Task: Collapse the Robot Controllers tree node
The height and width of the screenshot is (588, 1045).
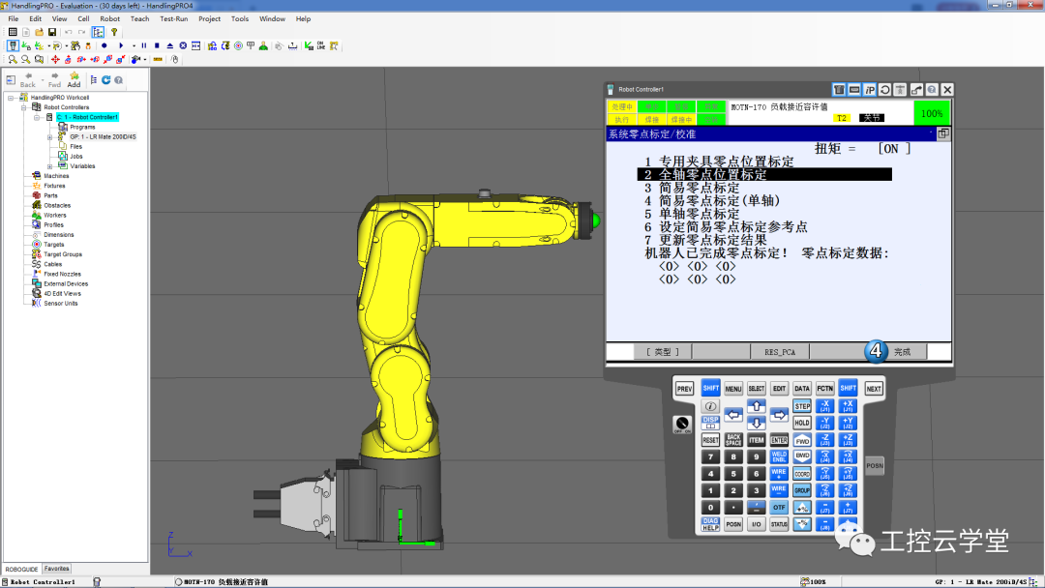Action: (23, 107)
